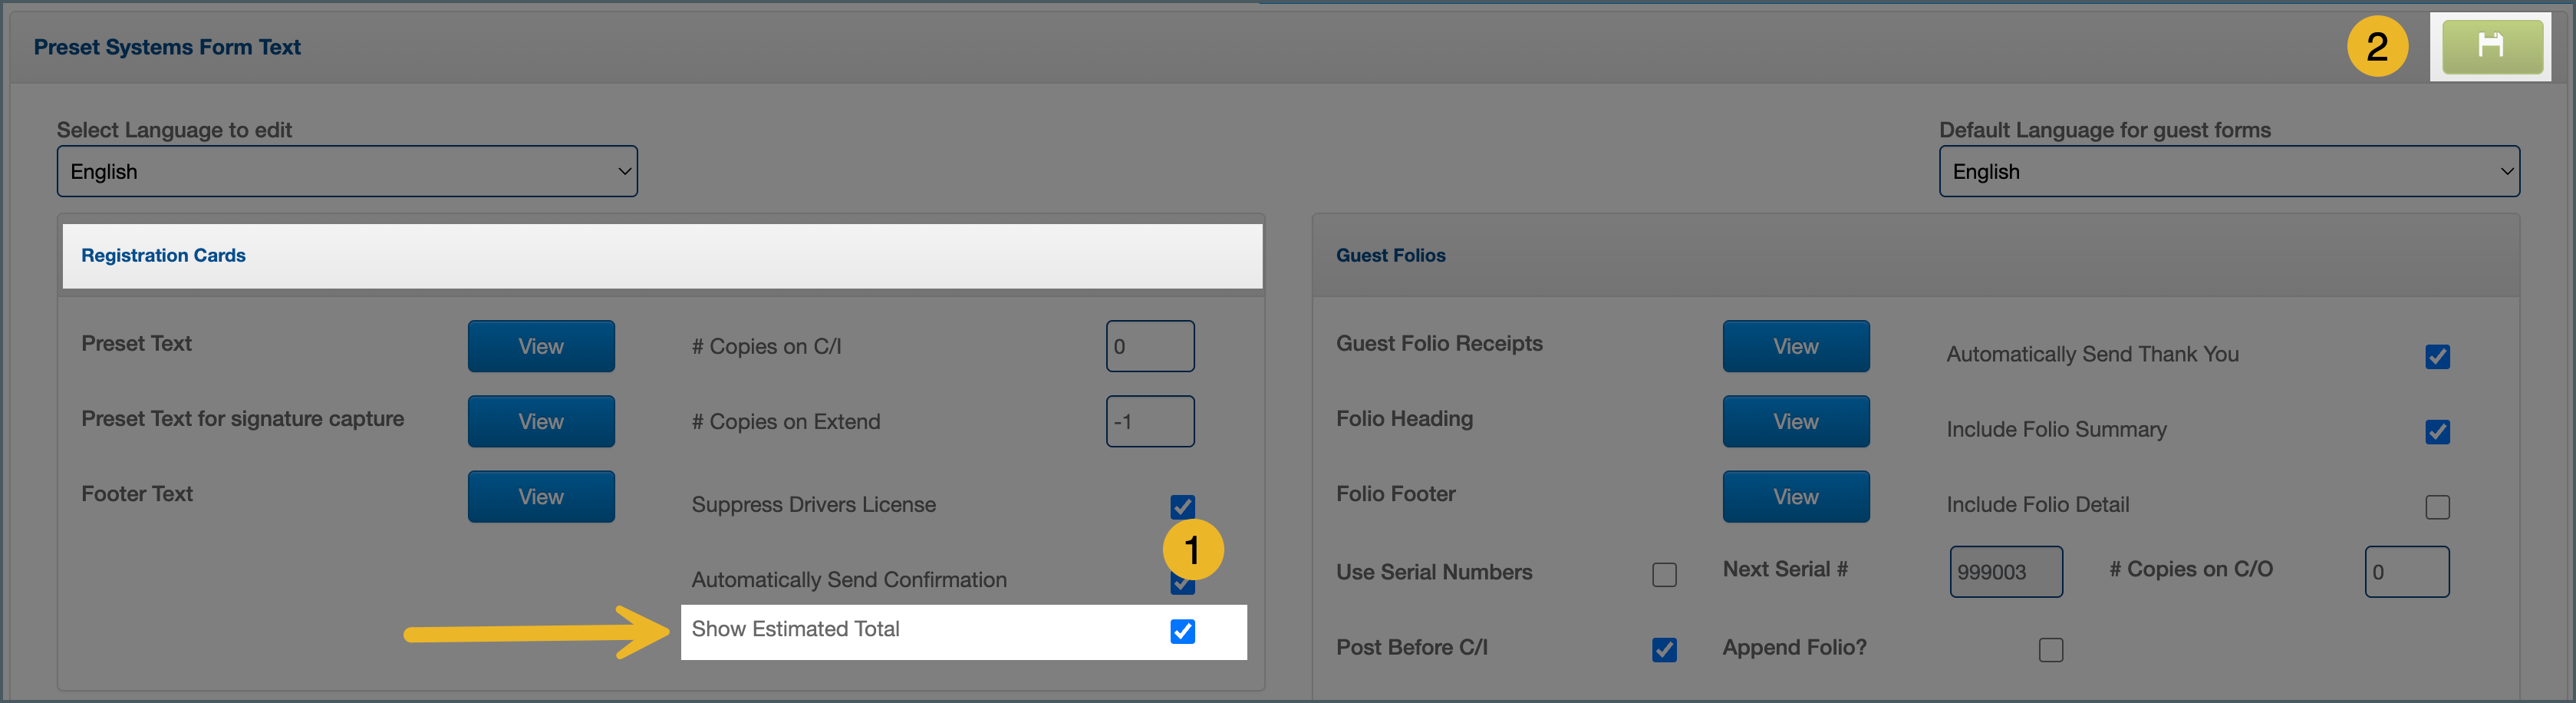Click the # Copies on C/I field
Screen dimensions: 2576x703
click(1149, 346)
